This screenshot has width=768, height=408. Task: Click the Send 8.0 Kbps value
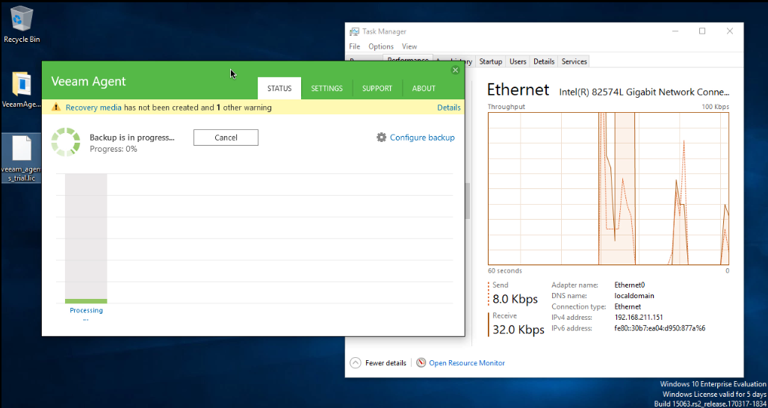(515, 299)
